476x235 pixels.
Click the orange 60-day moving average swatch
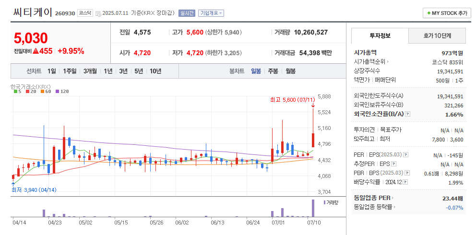tap(42, 91)
